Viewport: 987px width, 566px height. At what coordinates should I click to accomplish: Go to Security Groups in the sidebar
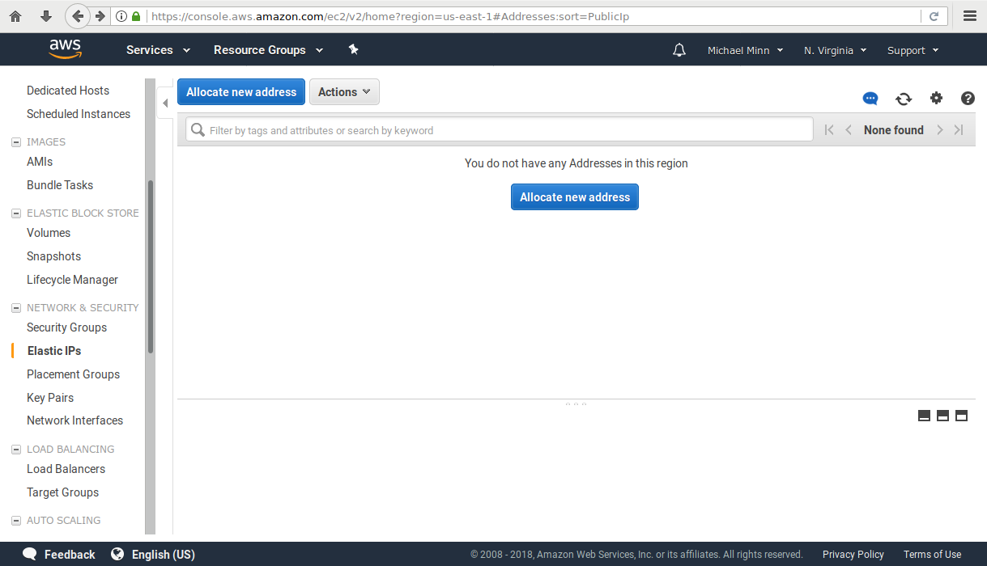coord(66,327)
